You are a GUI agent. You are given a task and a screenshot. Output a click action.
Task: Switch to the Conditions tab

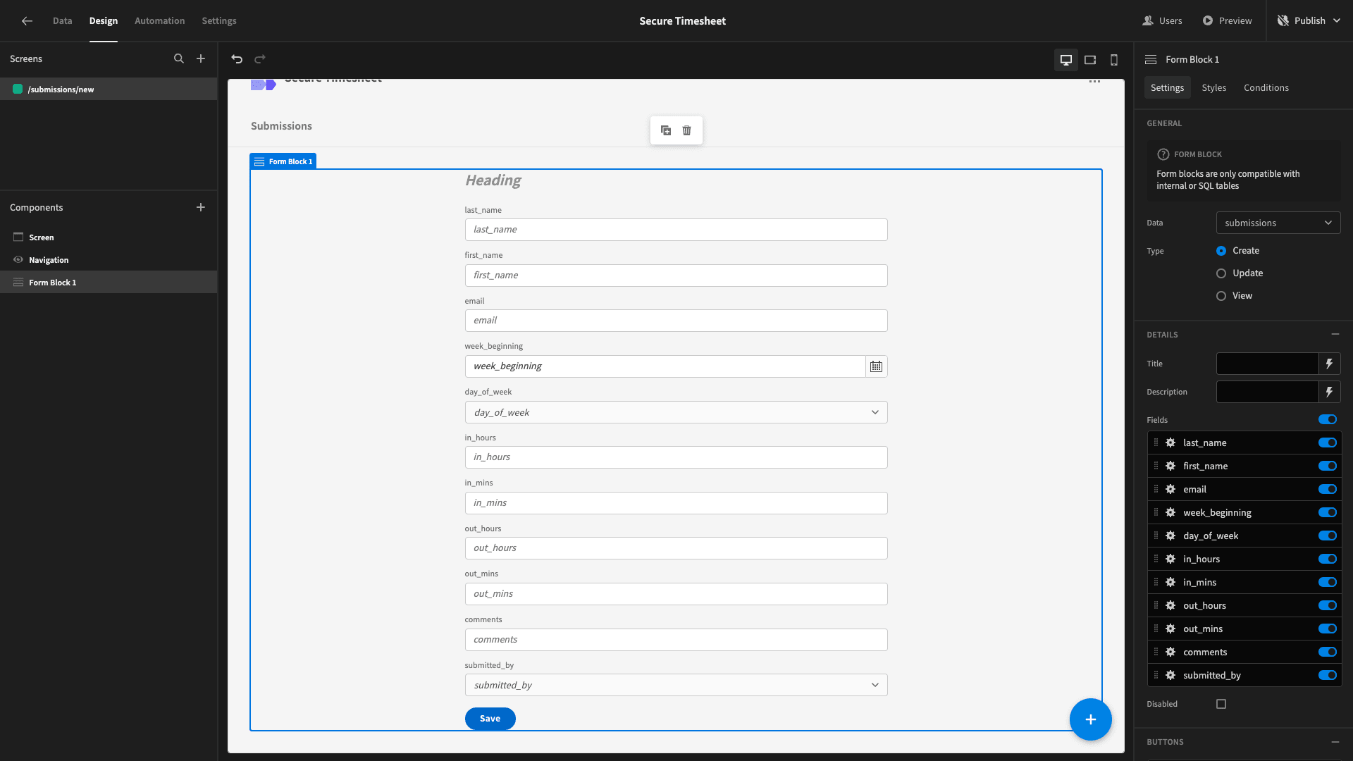[x=1266, y=87]
